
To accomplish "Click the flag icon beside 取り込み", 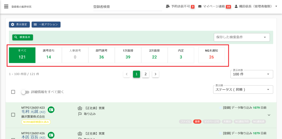I will coord(80,114).
